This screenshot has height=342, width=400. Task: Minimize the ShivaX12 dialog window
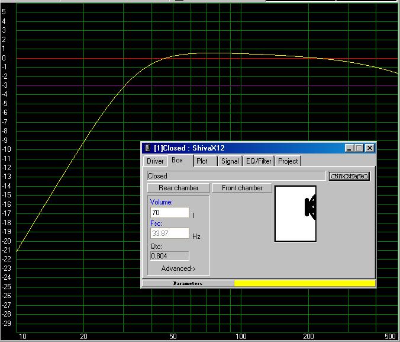(x=349, y=148)
